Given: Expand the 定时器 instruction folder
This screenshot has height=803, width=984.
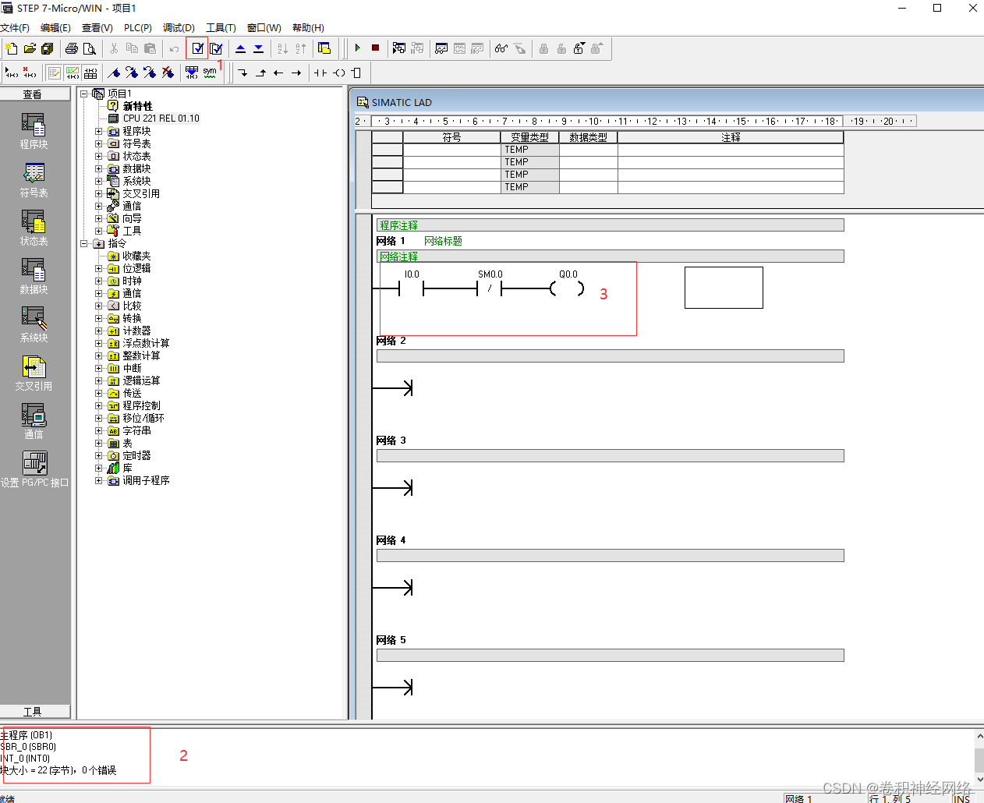Looking at the screenshot, I should click(99, 455).
